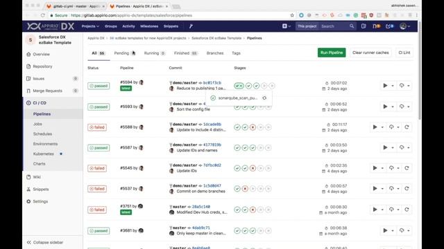Click the failed third stage of pipeline #5588

pyautogui.click(x=253, y=127)
